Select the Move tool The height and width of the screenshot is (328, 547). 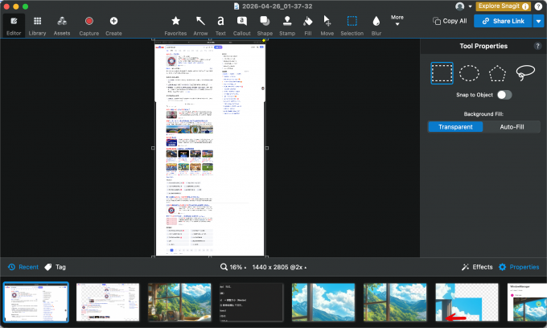coord(327,26)
